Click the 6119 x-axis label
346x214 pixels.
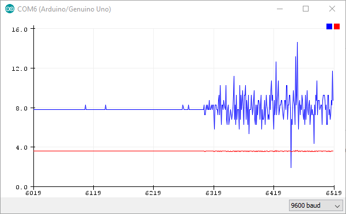click(x=93, y=193)
